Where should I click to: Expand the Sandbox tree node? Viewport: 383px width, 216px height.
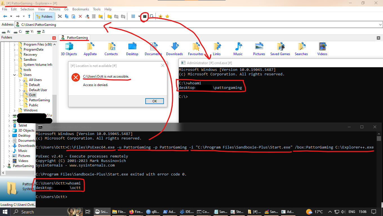click(x=15, y=60)
